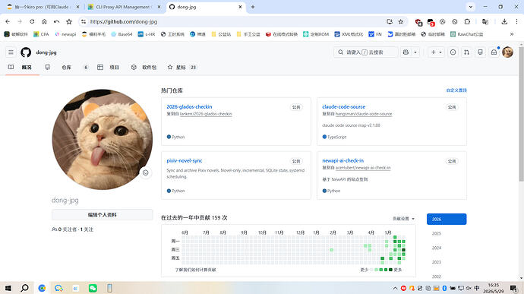This screenshot has width=524, height=294.
Task: Open the contribution counting help link
Action: point(195,270)
